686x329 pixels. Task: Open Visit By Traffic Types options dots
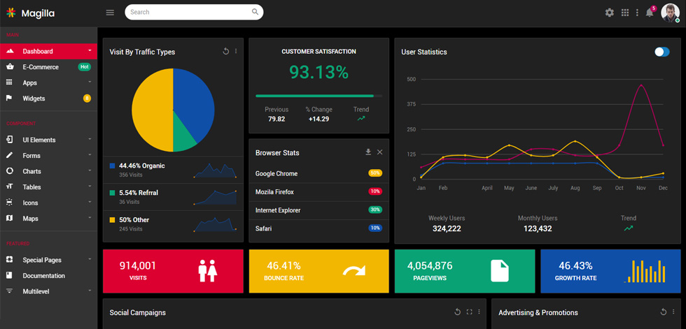[x=236, y=52]
